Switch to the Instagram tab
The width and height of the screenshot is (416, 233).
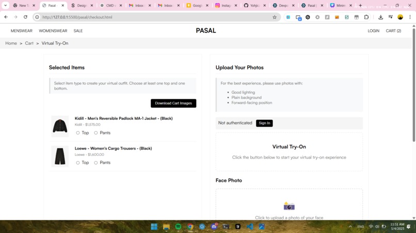coord(226,5)
